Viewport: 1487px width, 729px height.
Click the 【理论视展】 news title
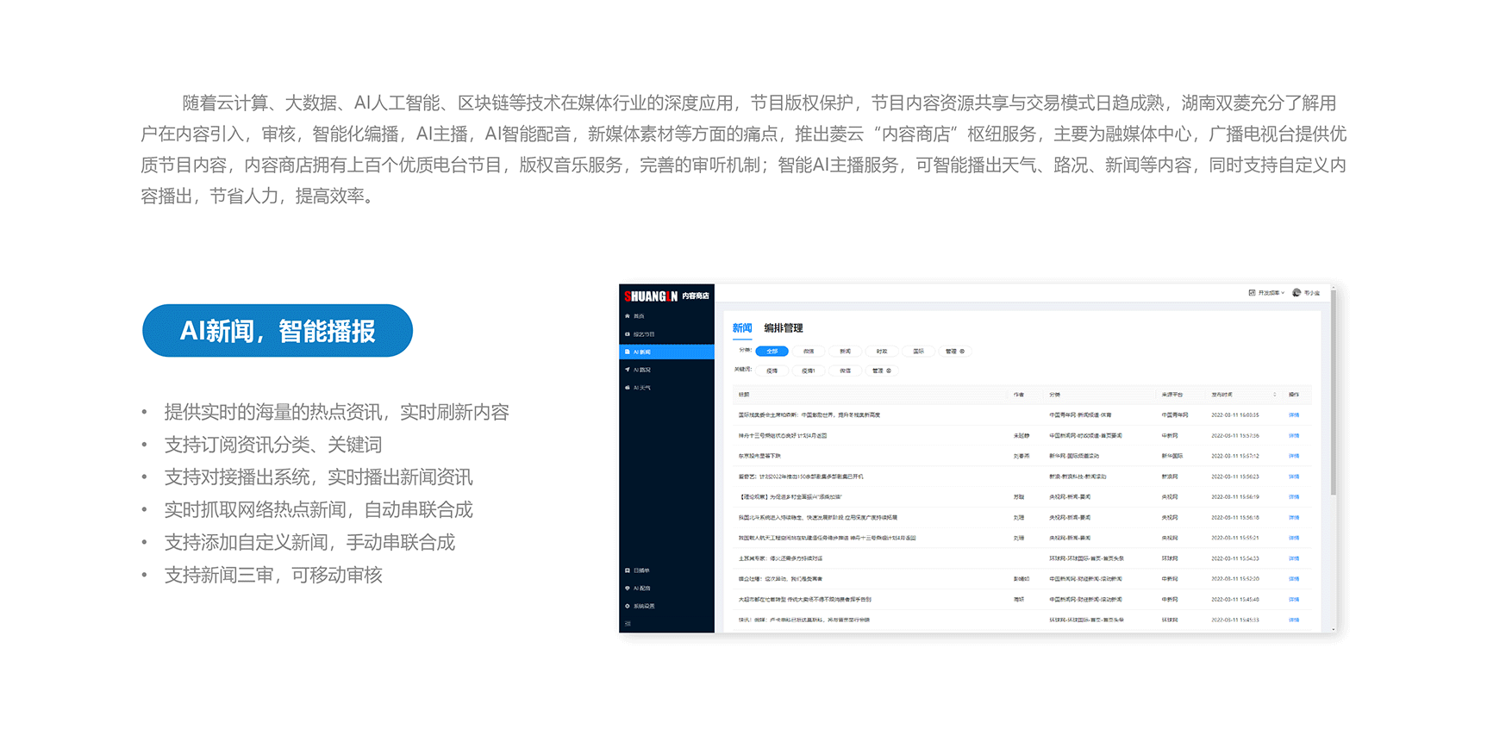pos(790,497)
